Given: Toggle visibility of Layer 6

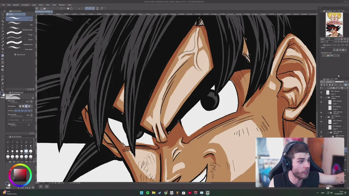Looking at the screenshot, I should pos(321,127).
